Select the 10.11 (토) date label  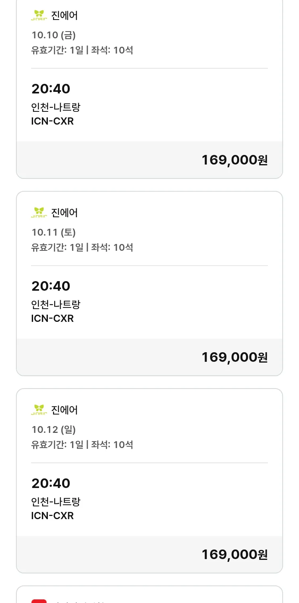click(x=53, y=232)
